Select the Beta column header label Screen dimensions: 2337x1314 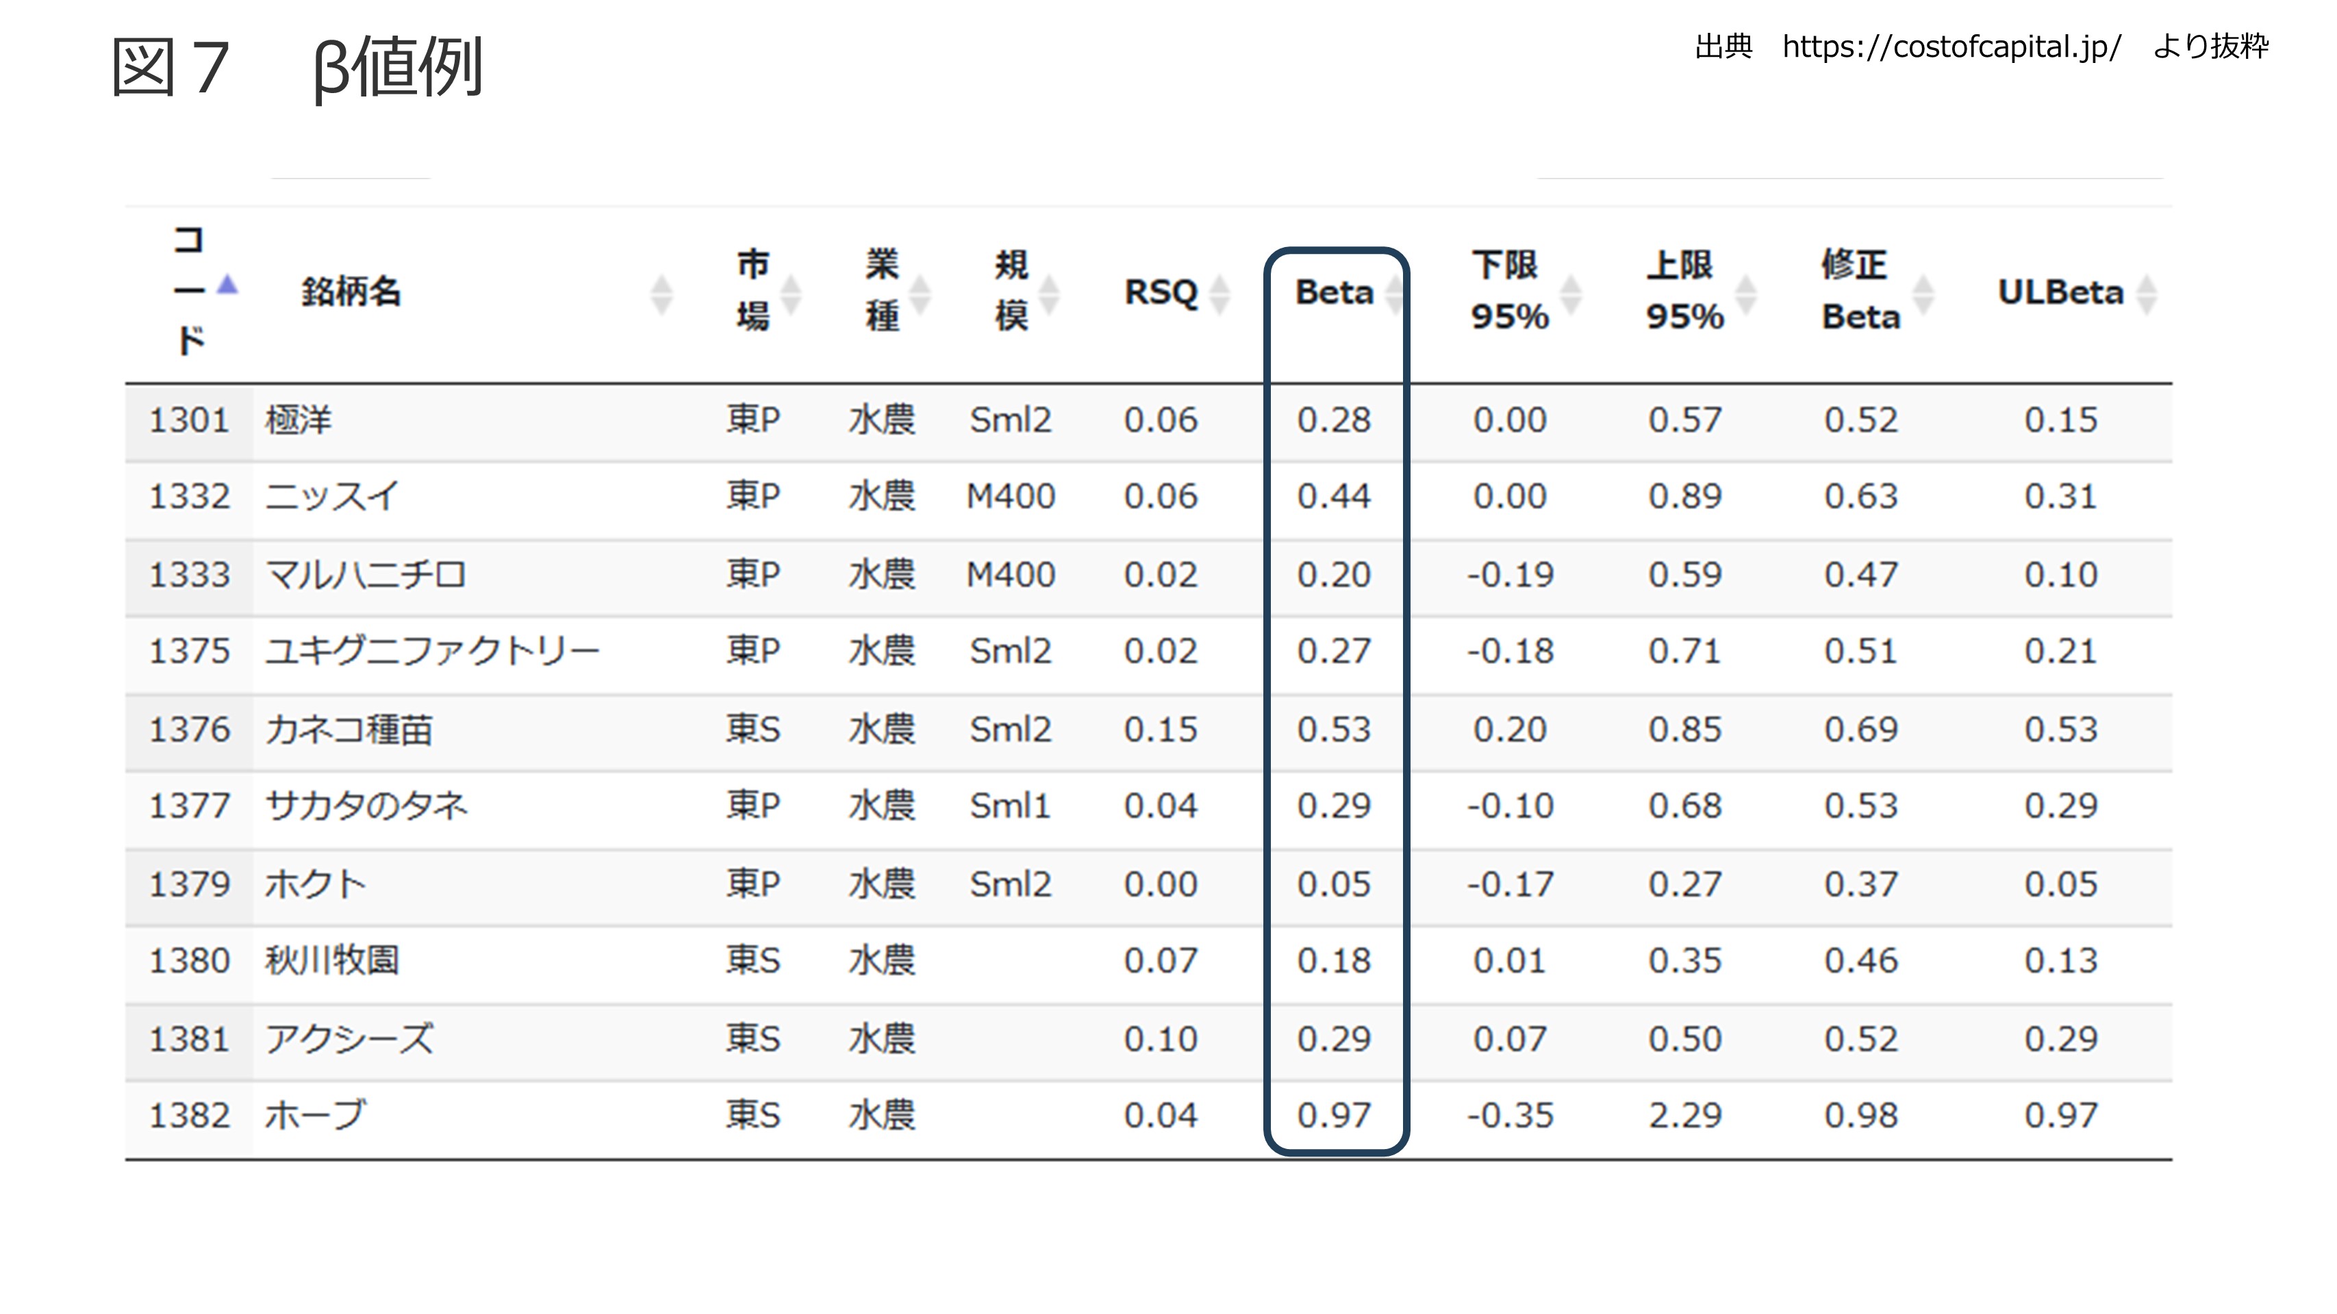(1334, 292)
